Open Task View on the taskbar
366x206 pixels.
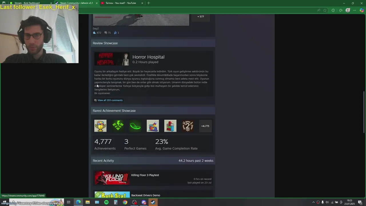coord(69,202)
